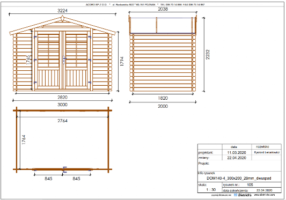
Task: Select the 2038 side roof dimension
Action: coord(163,9)
